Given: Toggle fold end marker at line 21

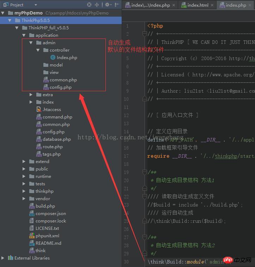Looking at the screenshot, I should pos(145,188).
